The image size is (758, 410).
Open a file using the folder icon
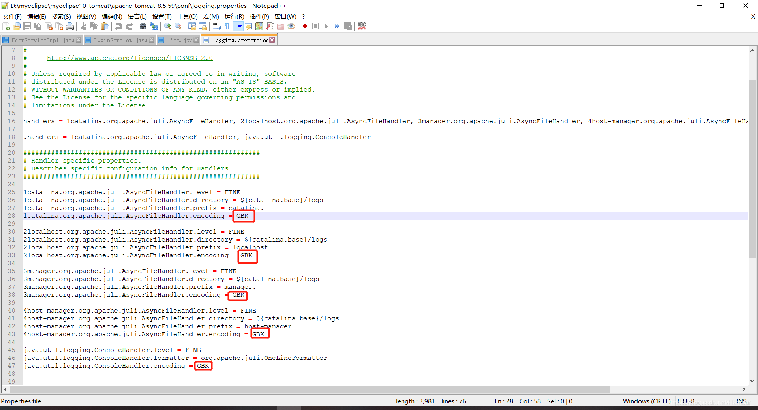click(17, 26)
